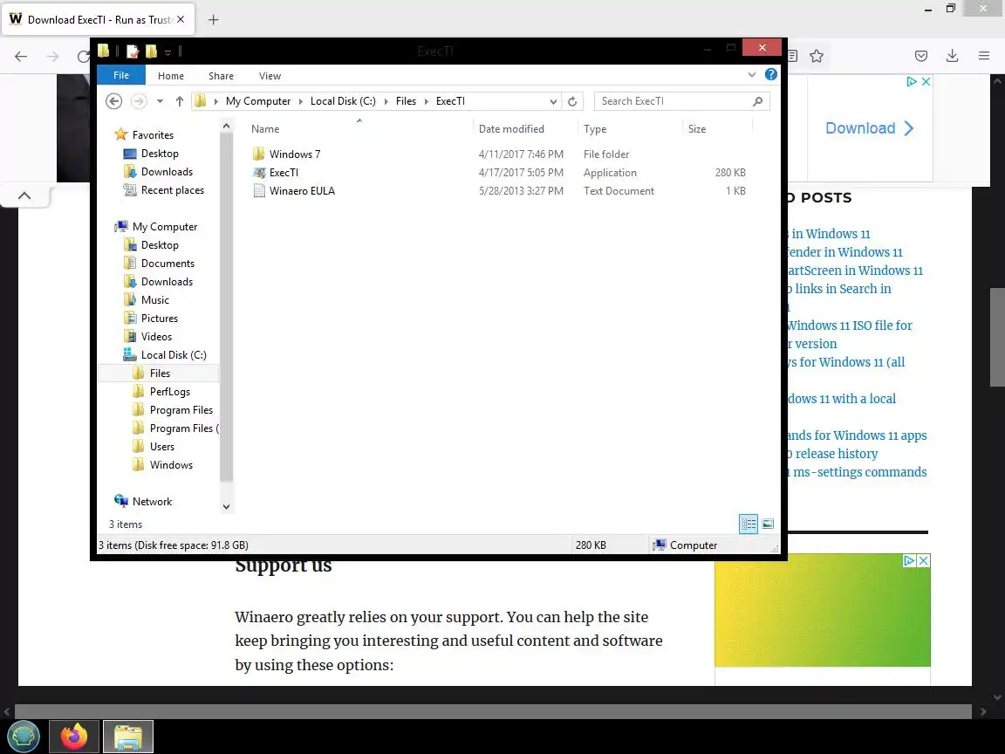Switch to Details view icon
The height and width of the screenshot is (754, 1005).
coord(749,524)
